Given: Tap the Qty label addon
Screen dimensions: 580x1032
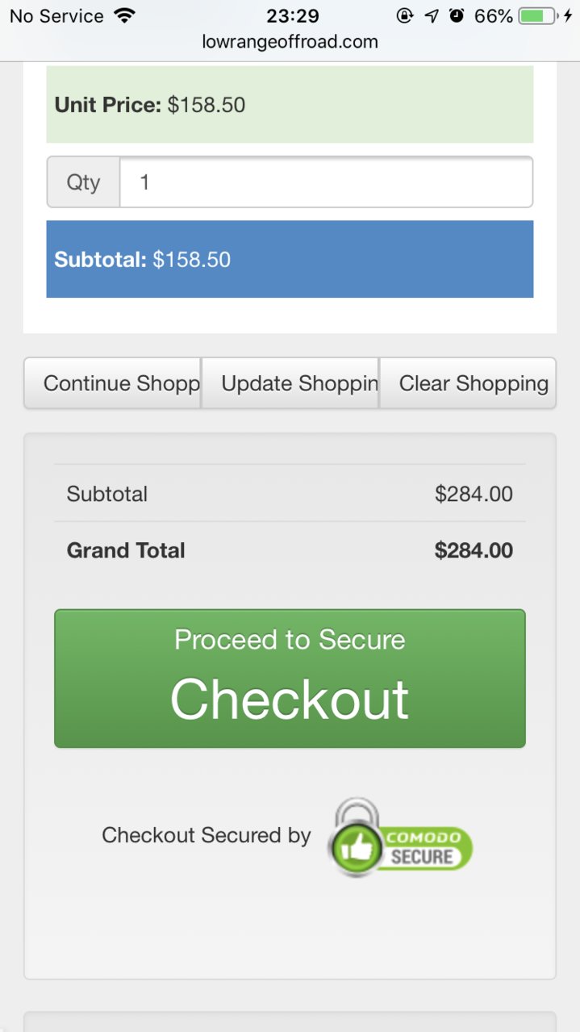Looking at the screenshot, I should [84, 182].
